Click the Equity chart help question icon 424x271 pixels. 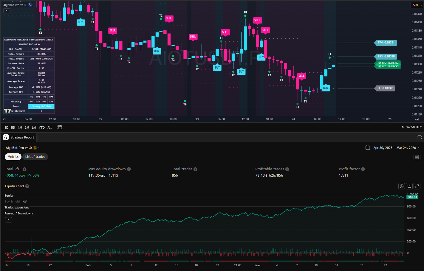27,186
